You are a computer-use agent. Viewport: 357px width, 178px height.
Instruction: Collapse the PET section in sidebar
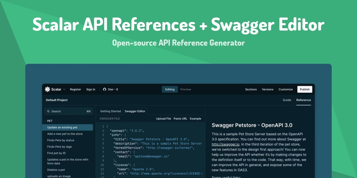(45, 121)
